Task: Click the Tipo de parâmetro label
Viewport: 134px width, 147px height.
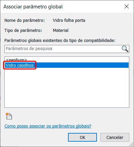Action: tap(23, 31)
